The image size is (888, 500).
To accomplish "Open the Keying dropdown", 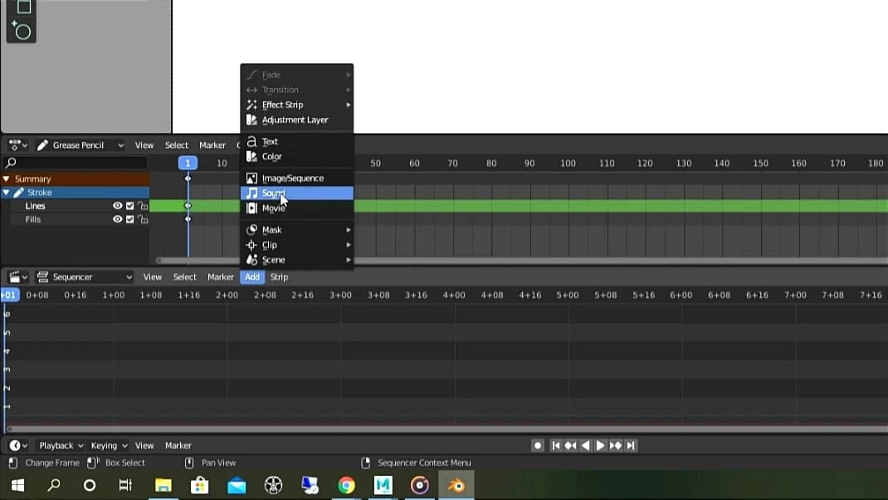I will 109,445.
